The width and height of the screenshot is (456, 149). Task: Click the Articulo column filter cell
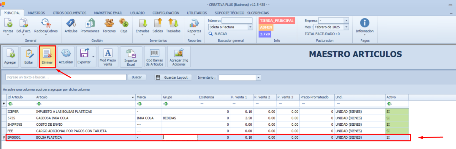tap(85, 104)
